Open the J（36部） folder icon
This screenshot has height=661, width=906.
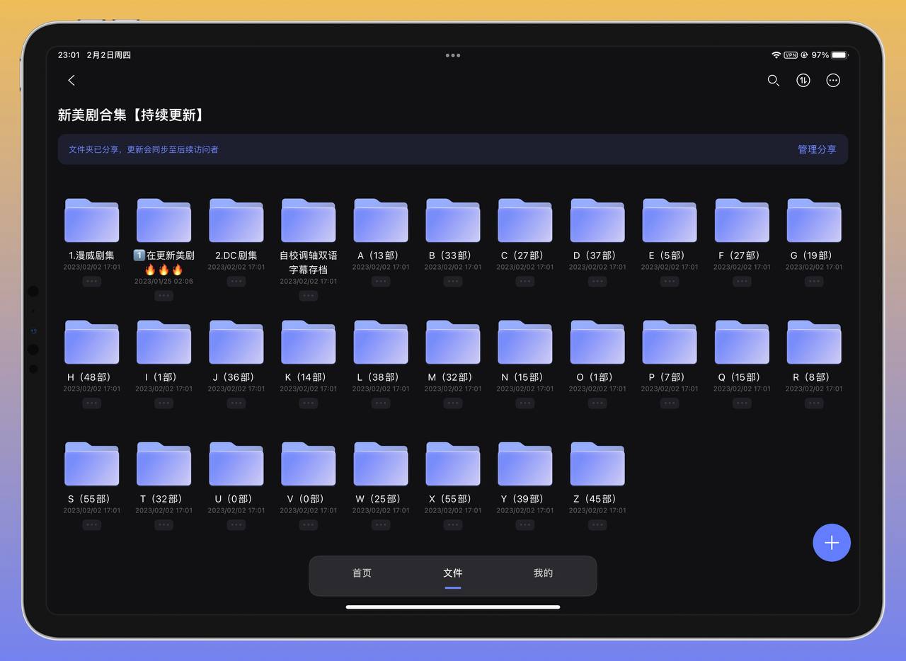pos(236,342)
